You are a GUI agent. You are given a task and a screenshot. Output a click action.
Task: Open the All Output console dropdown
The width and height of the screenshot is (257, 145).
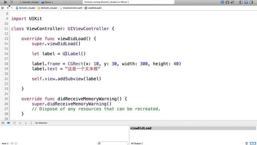click(x=137, y=143)
